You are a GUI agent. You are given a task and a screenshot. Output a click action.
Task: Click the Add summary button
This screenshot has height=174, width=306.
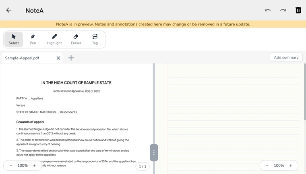tap(286, 57)
